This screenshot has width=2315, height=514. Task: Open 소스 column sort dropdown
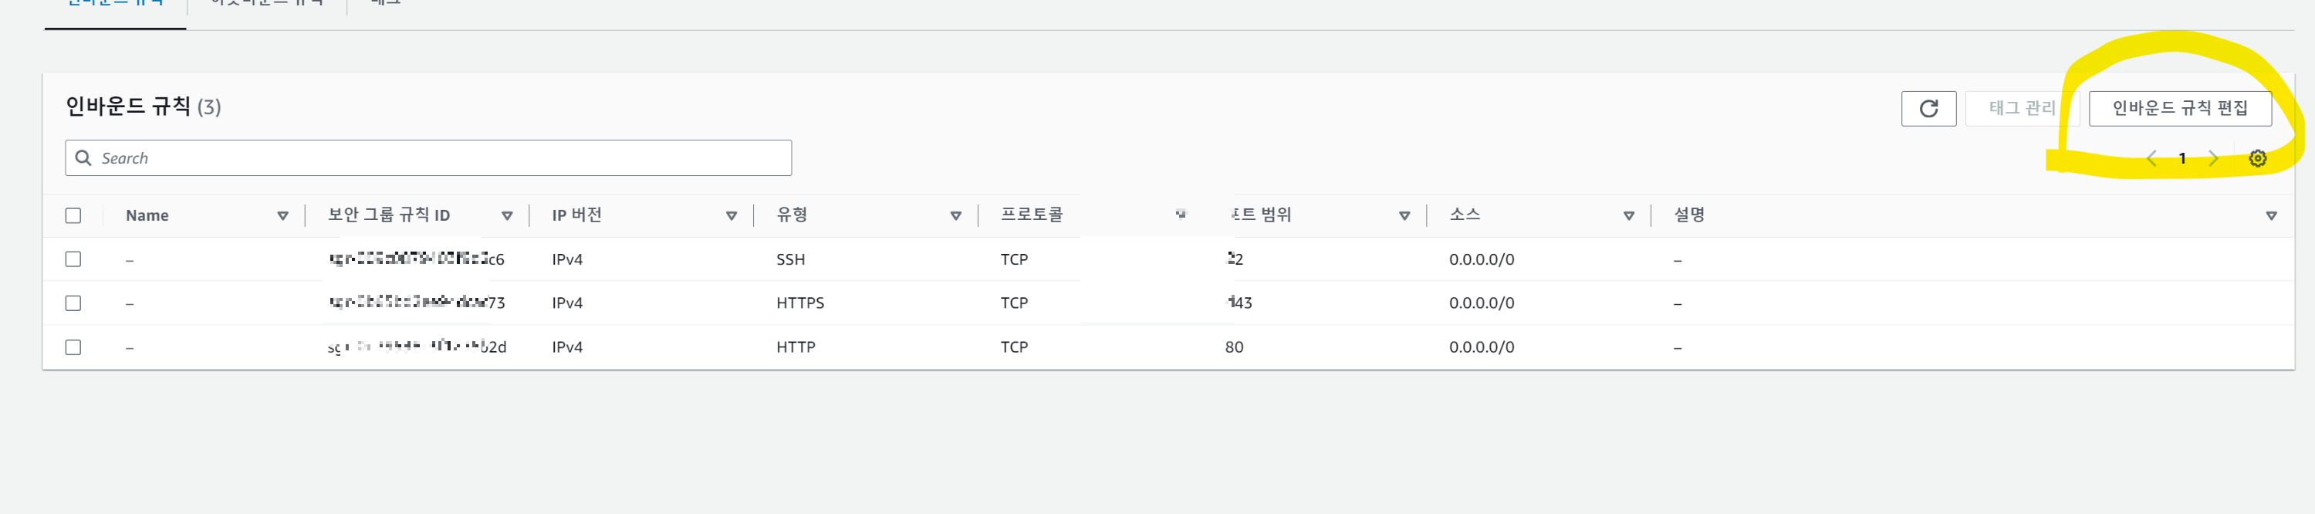(x=1628, y=215)
